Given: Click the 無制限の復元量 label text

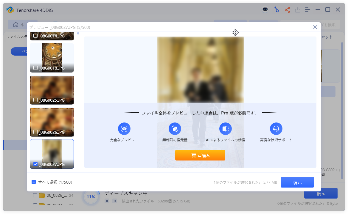Looking at the screenshot, I should click(x=175, y=140).
